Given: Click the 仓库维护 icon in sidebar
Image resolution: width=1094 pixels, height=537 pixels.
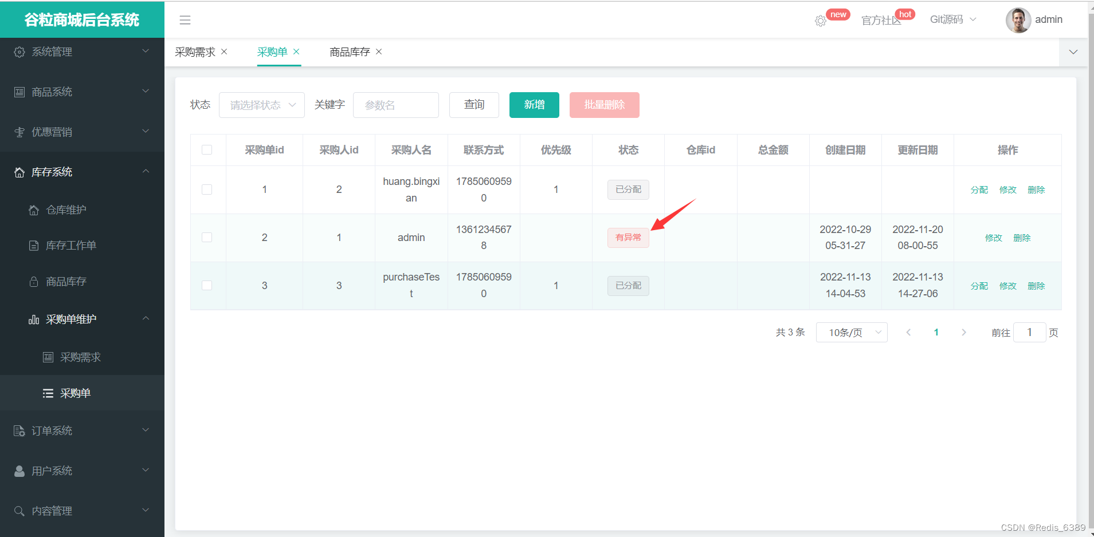Looking at the screenshot, I should click(x=34, y=210).
